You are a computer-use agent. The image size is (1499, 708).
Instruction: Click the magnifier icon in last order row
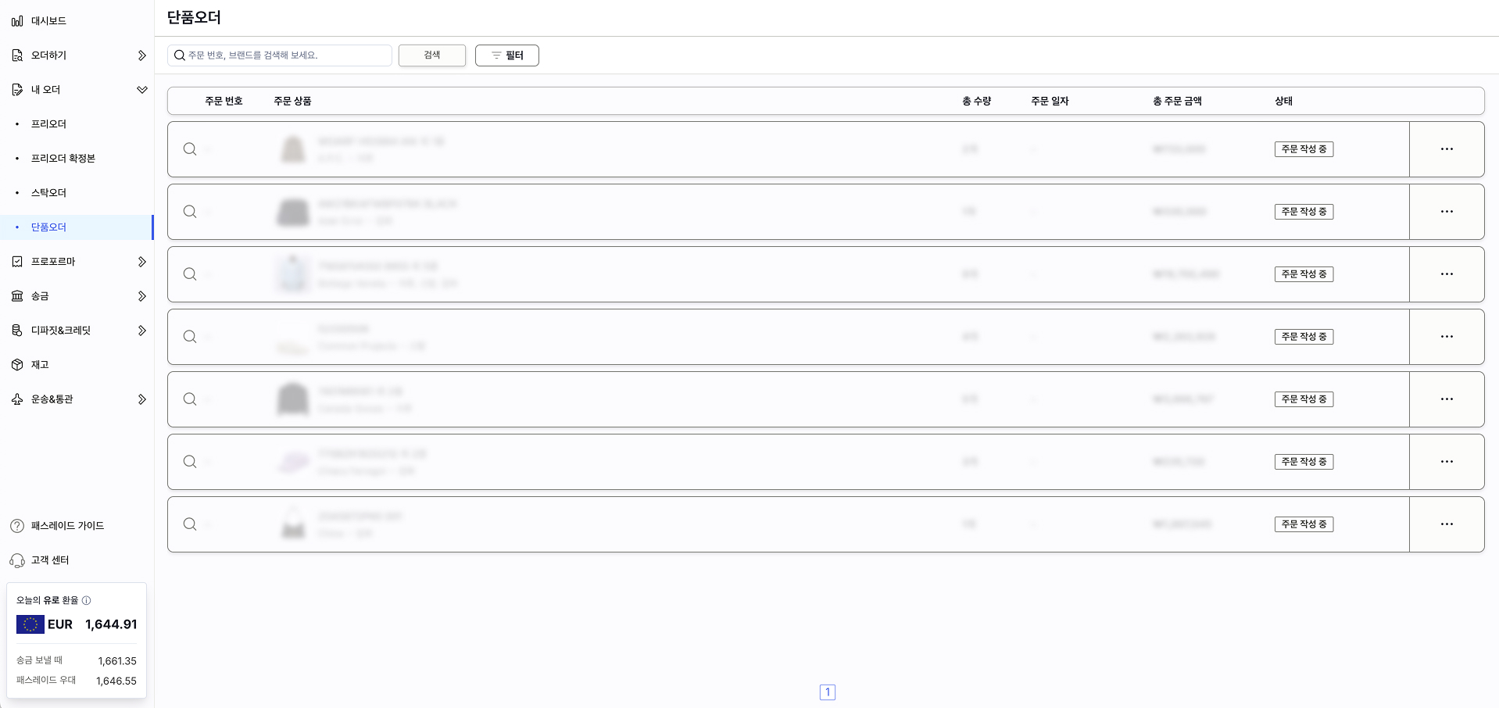[190, 524]
